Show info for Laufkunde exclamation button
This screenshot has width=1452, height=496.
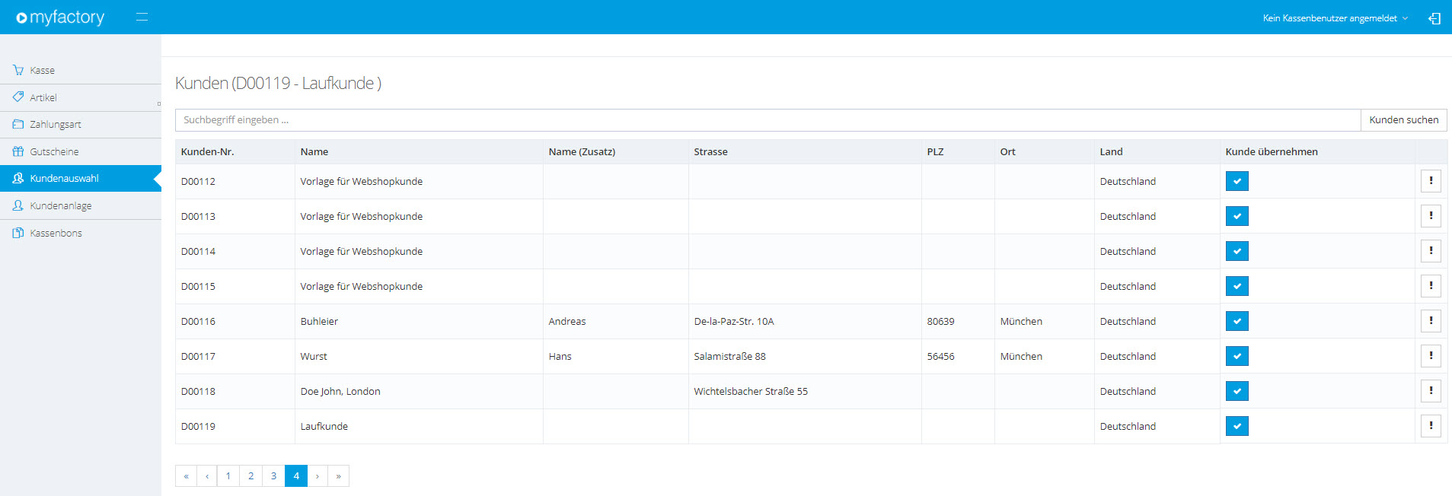(1431, 426)
